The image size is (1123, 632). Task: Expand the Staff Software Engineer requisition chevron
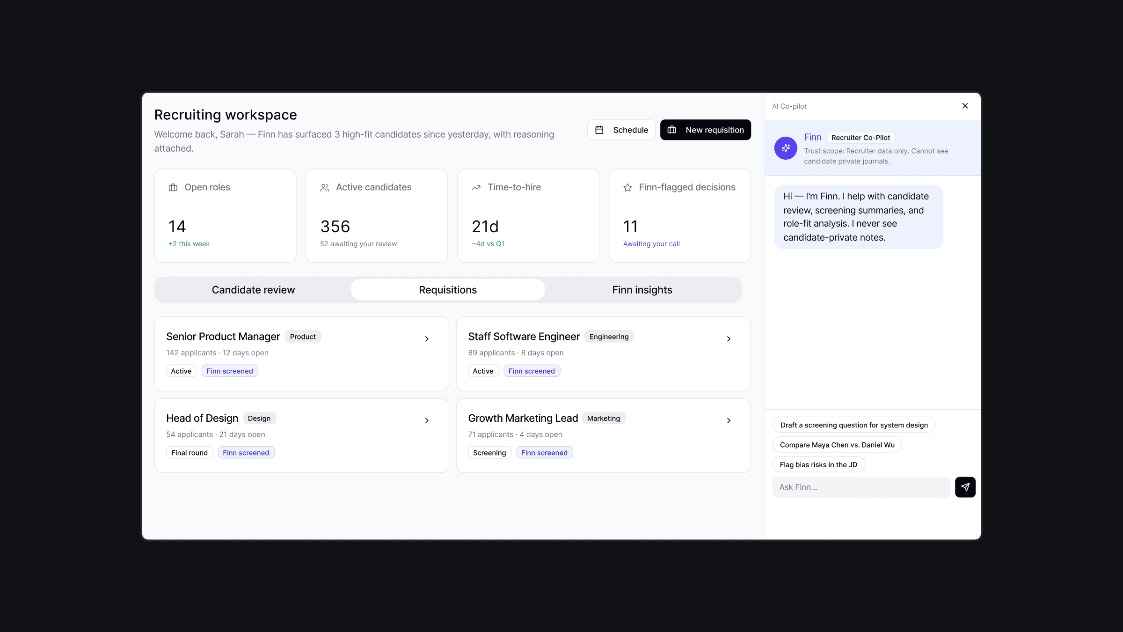729,338
